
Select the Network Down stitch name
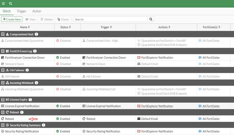click(x=15, y=64)
